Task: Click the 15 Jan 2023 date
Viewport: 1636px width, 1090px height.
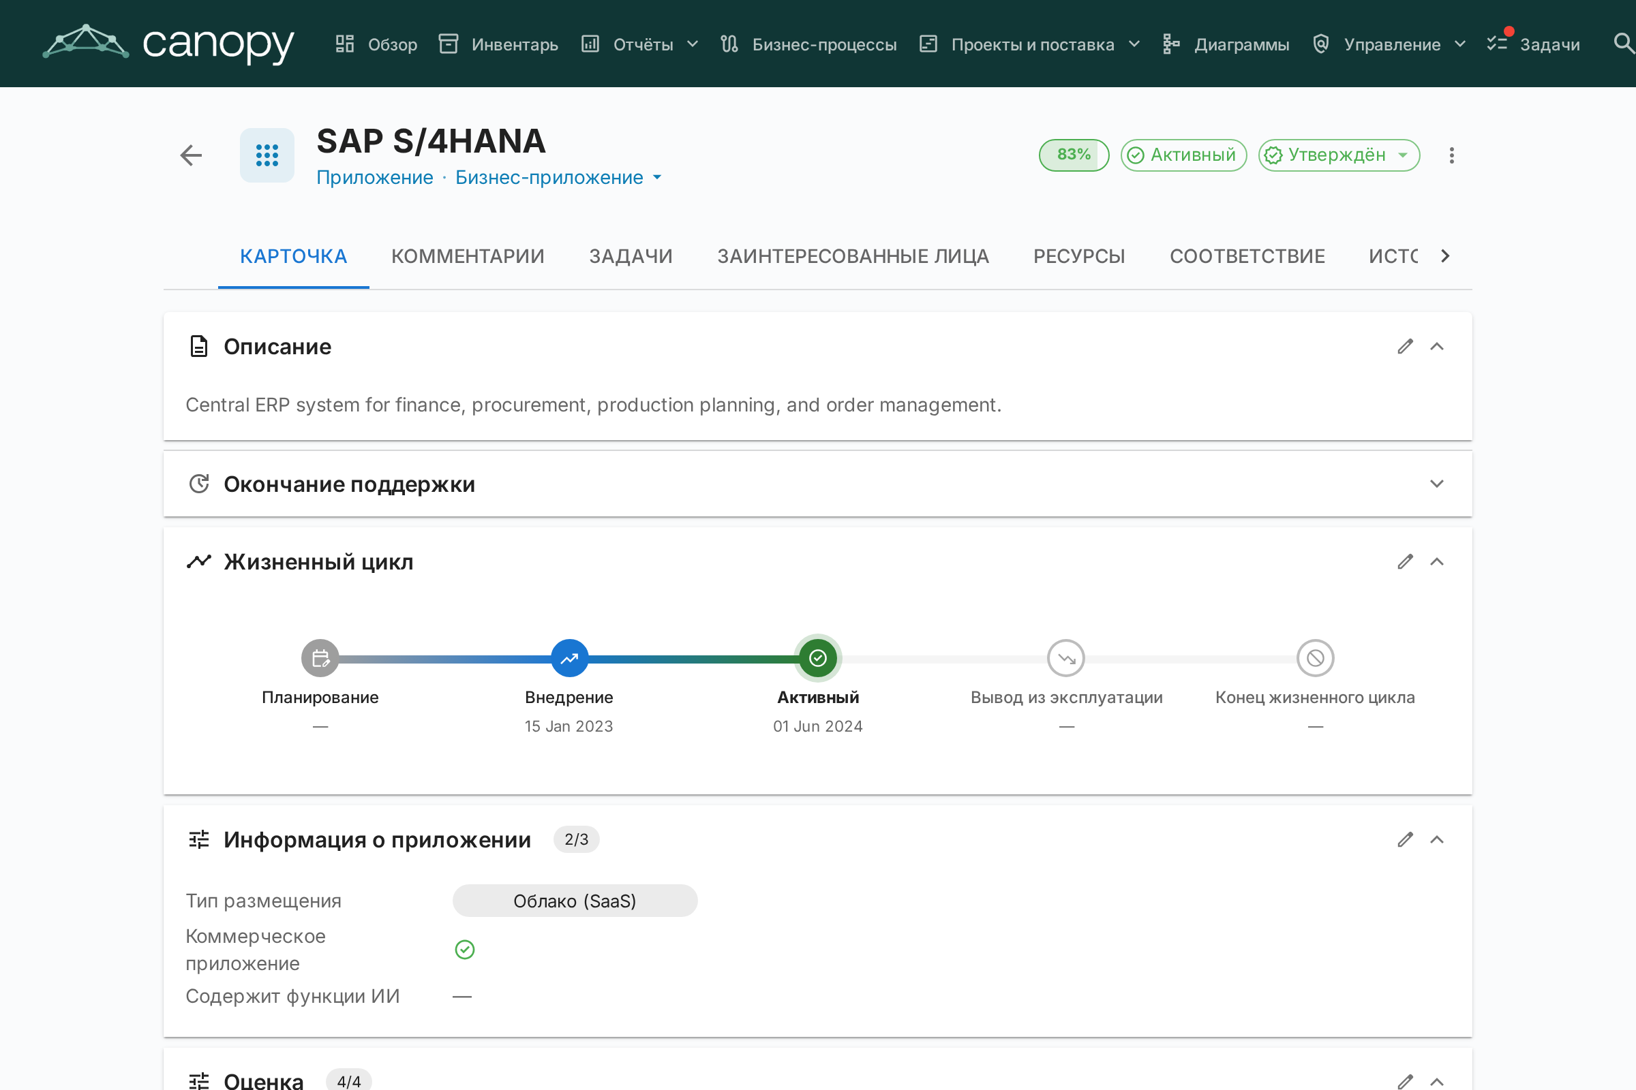Action: pos(569,726)
